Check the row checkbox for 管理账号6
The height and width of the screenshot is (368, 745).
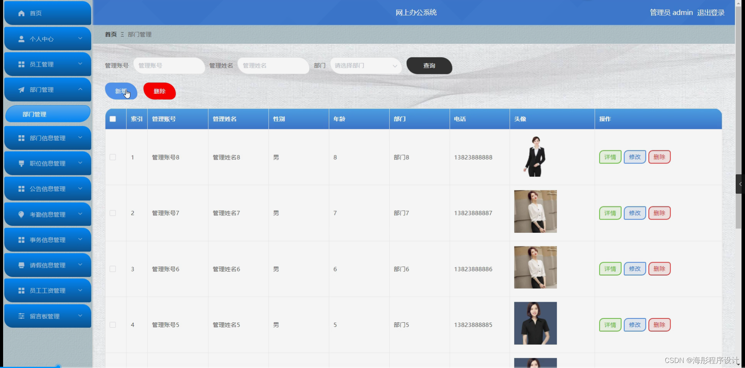[x=113, y=268]
